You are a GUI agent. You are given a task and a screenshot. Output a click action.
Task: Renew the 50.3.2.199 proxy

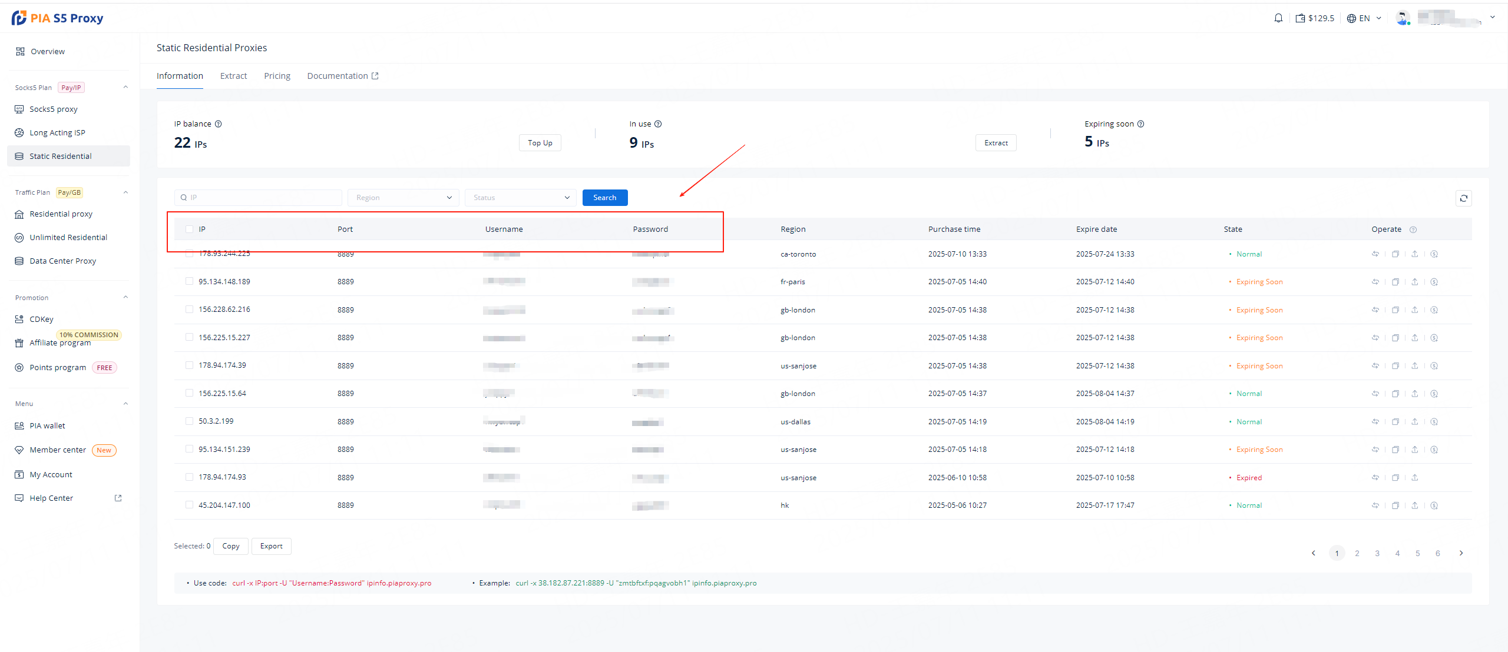pyautogui.click(x=1434, y=422)
